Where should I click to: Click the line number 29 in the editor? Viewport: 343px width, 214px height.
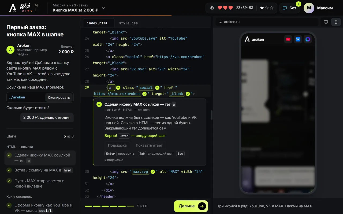point(87,87)
